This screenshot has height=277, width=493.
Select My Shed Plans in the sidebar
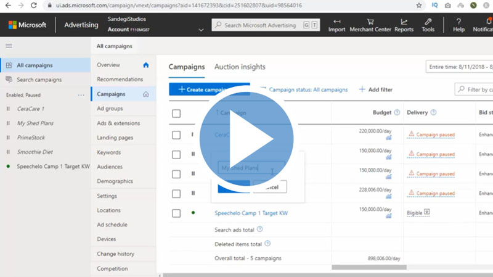(x=35, y=123)
